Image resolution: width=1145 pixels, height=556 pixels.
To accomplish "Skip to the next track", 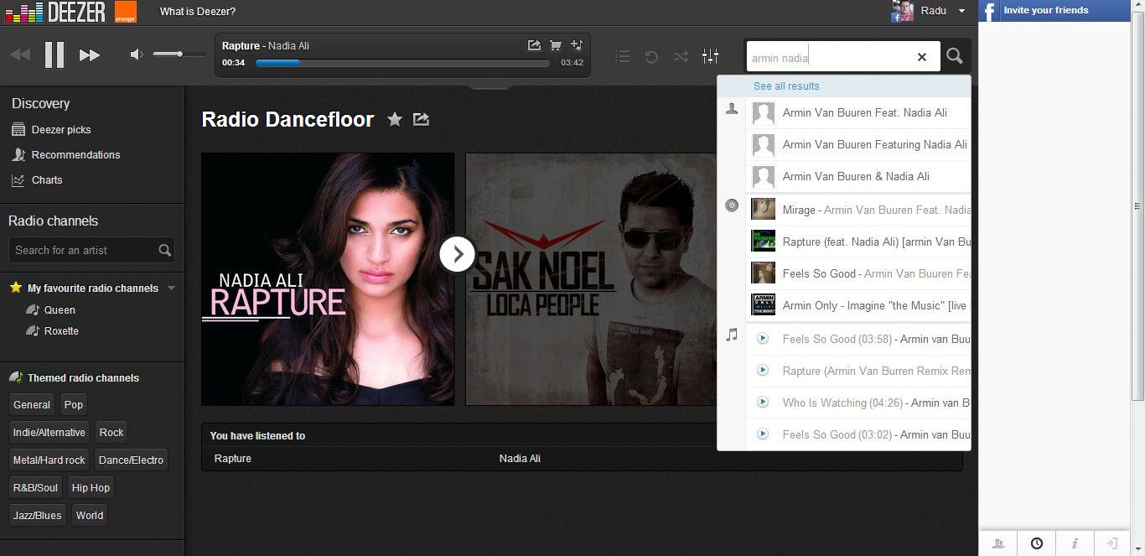I will [x=90, y=55].
